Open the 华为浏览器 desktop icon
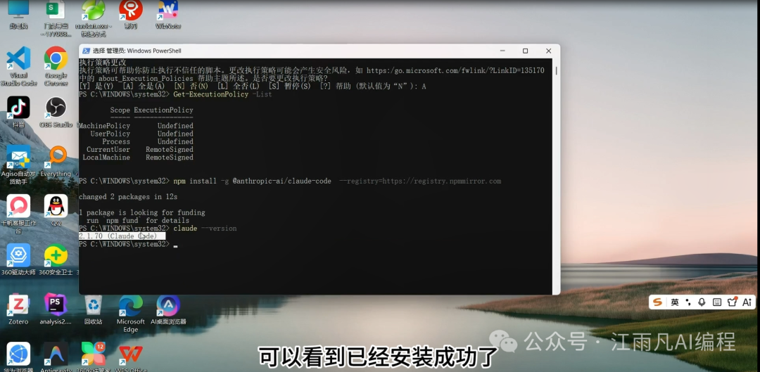The width and height of the screenshot is (760, 372). coord(18,357)
